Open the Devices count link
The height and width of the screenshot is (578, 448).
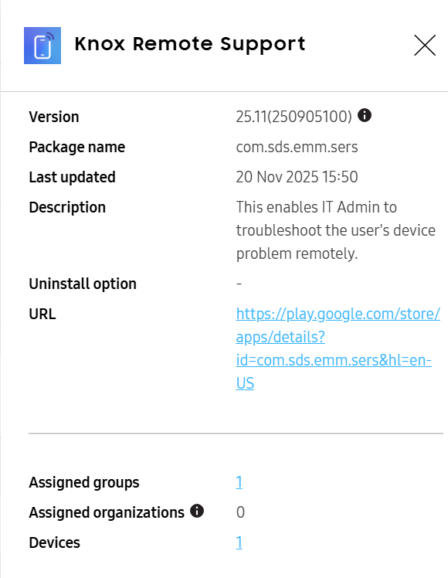tap(239, 542)
